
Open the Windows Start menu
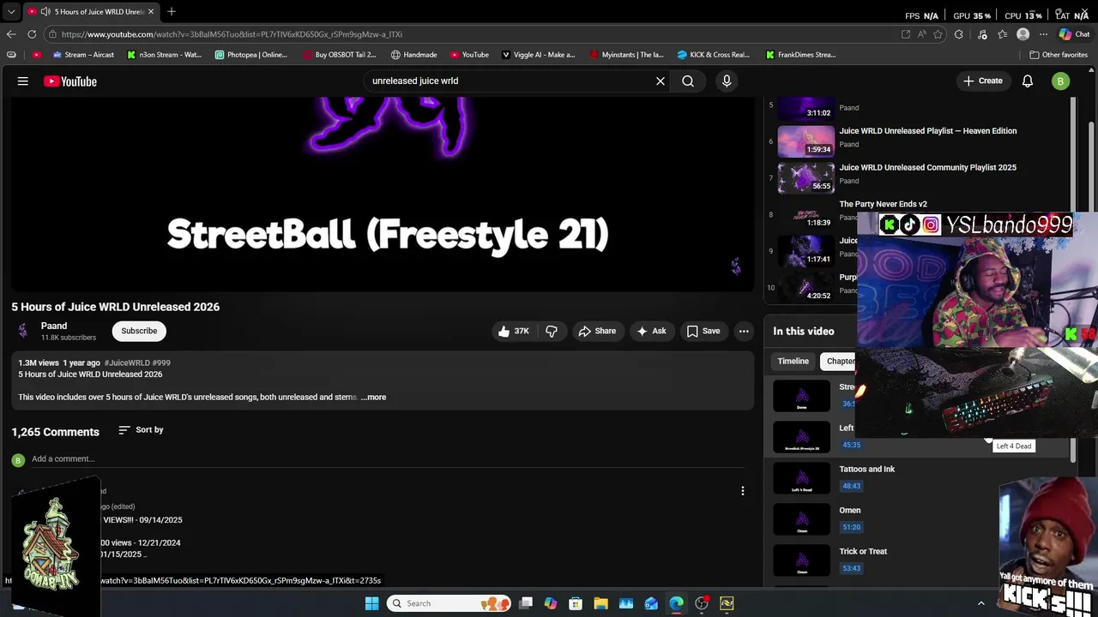tap(371, 603)
